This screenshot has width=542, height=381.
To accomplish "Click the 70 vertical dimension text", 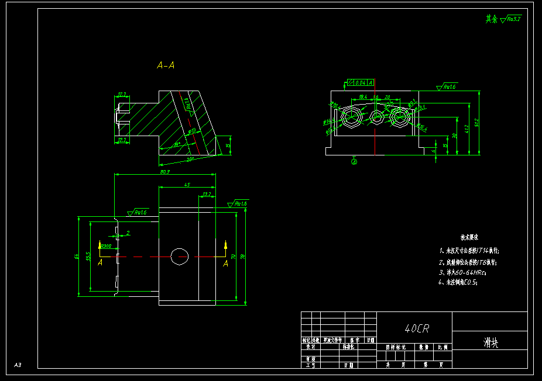I will (234, 257).
